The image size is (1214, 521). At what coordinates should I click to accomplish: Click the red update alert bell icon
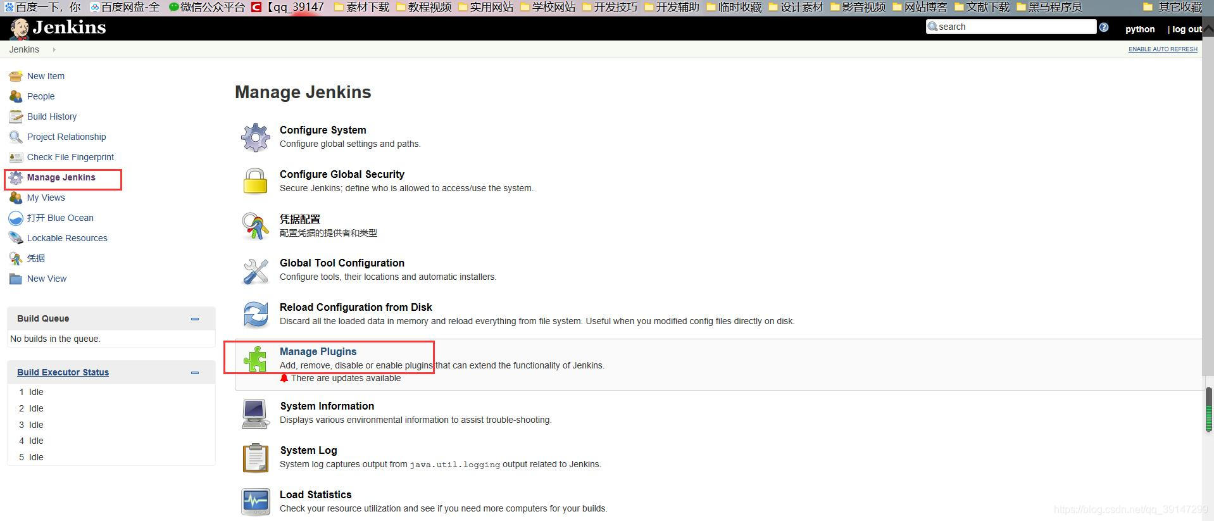click(x=284, y=378)
